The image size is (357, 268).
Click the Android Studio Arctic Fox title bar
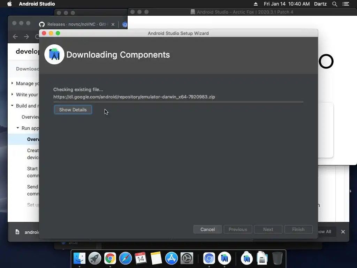242,12
